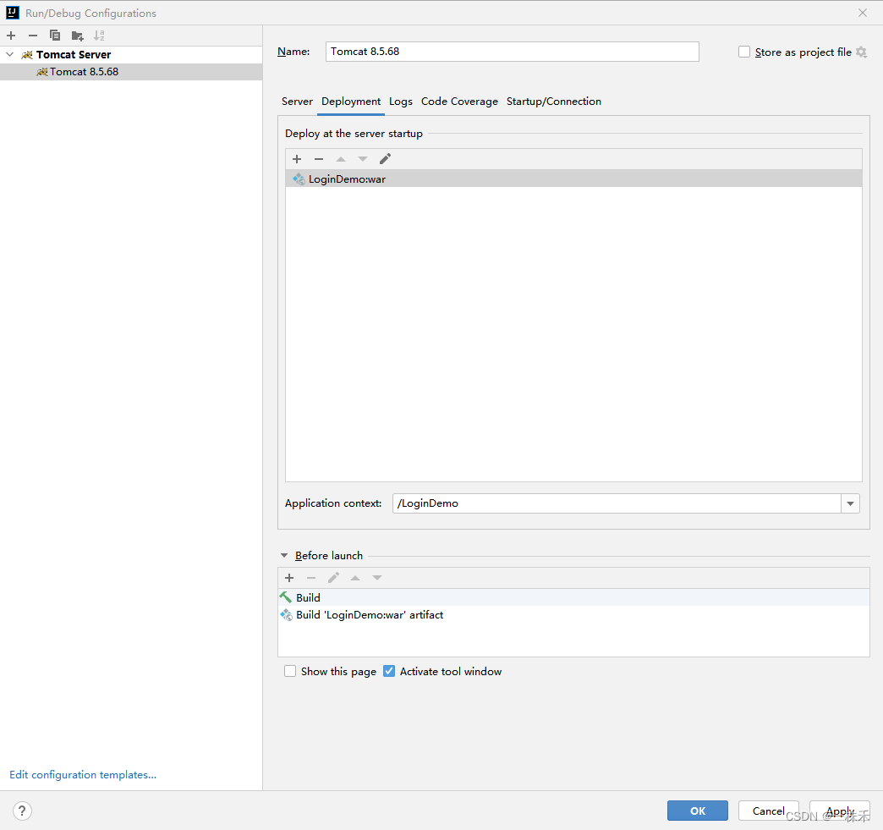Viewport: 883px width, 830px height.
Task: Select the LoginDemo:war artifact row
Action: (573, 179)
